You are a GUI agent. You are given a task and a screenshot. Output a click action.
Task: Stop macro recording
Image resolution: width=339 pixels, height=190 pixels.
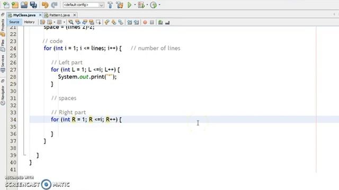pyautogui.click(x=152, y=22)
